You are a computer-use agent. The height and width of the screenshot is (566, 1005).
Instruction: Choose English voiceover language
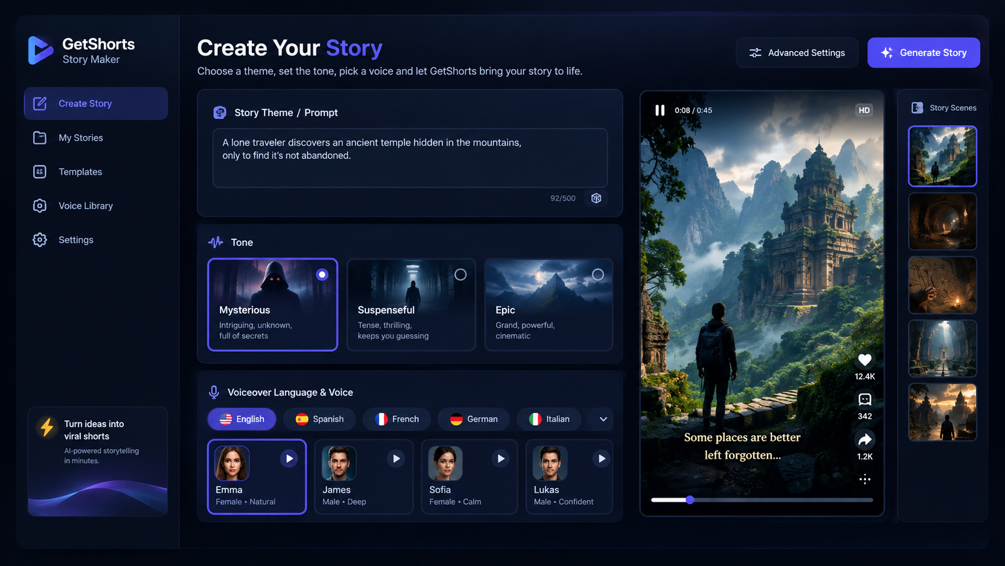pyautogui.click(x=242, y=419)
